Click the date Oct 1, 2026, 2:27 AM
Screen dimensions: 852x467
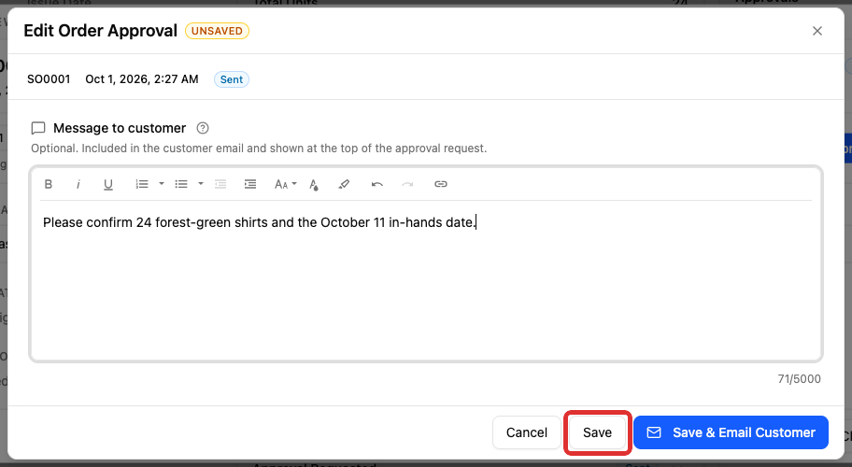coord(142,79)
